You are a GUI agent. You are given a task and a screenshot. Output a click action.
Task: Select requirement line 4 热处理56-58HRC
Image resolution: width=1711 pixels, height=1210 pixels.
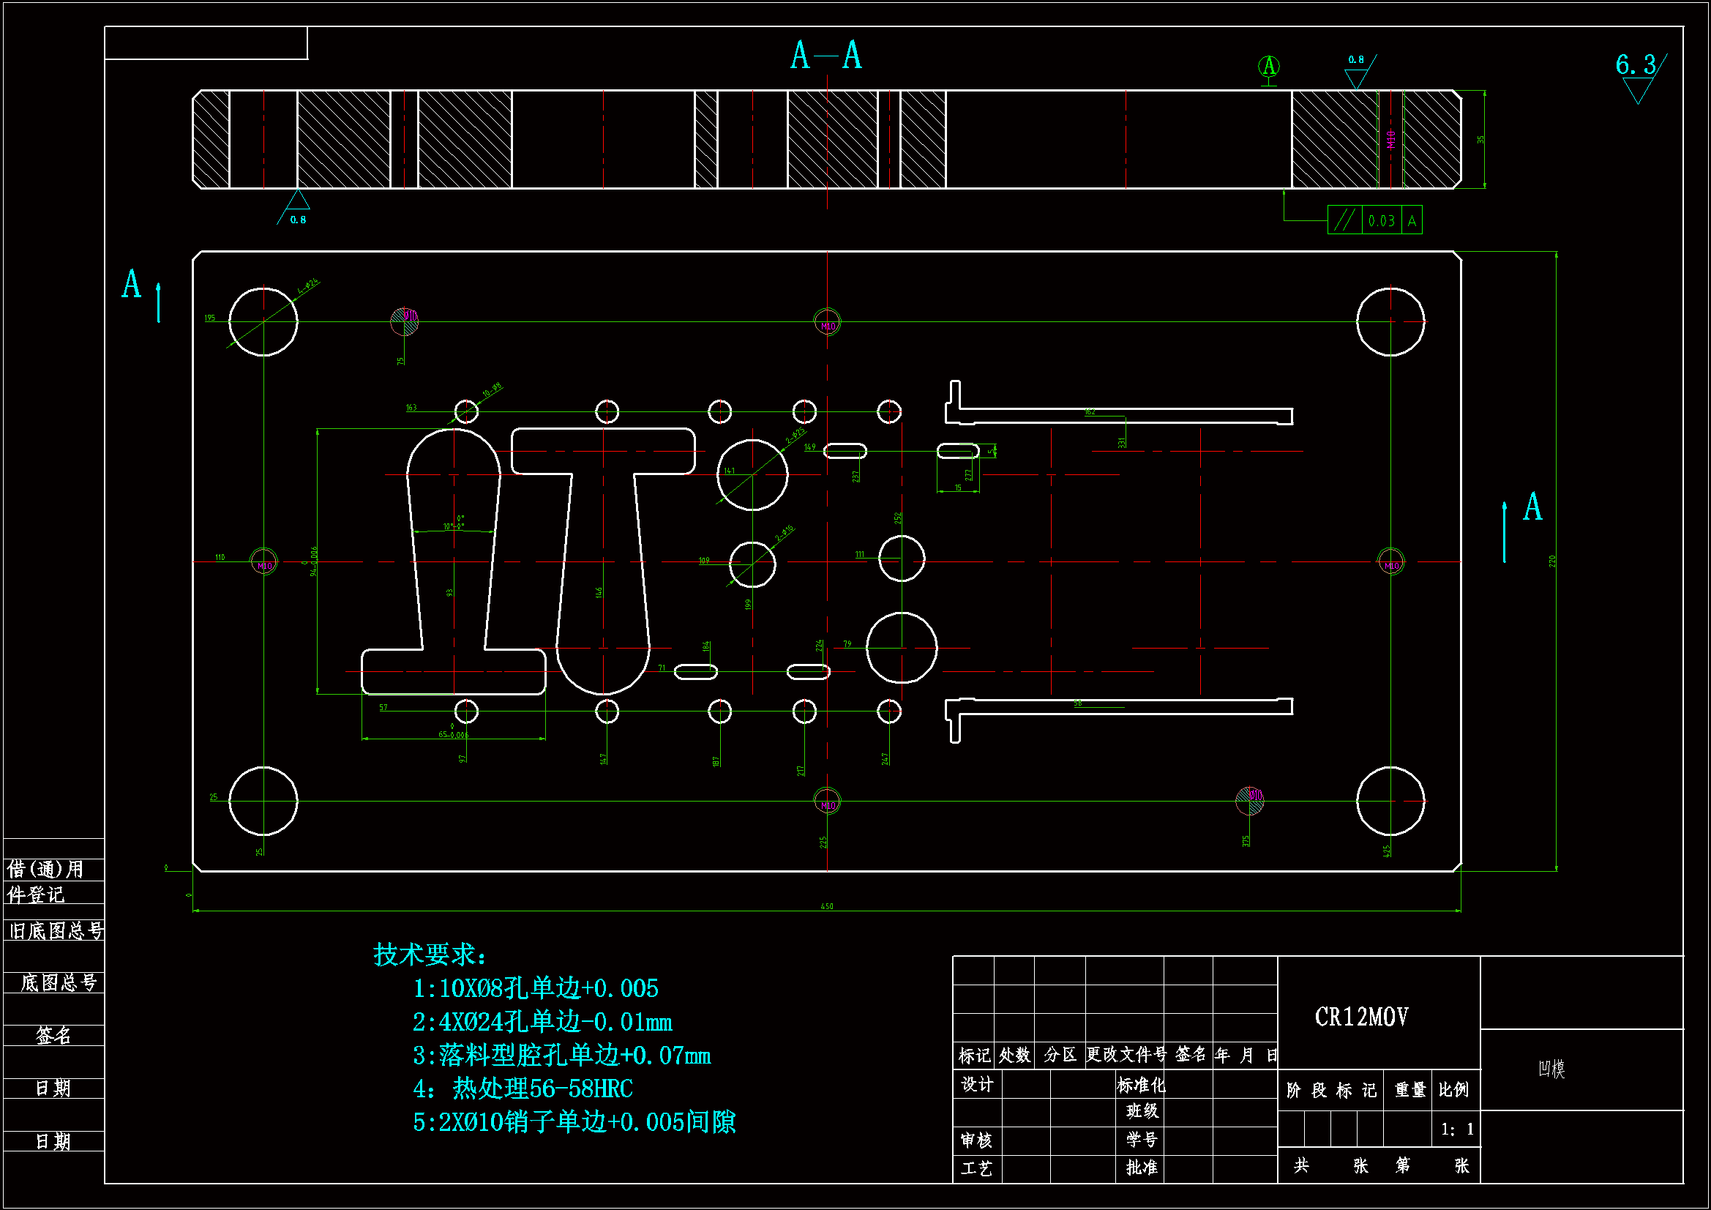click(523, 1089)
